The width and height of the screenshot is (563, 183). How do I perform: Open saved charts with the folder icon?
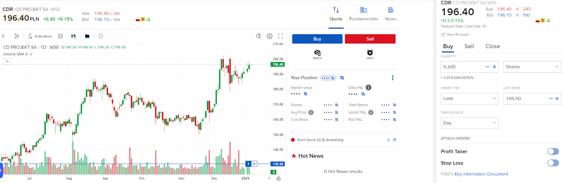[x=87, y=36]
